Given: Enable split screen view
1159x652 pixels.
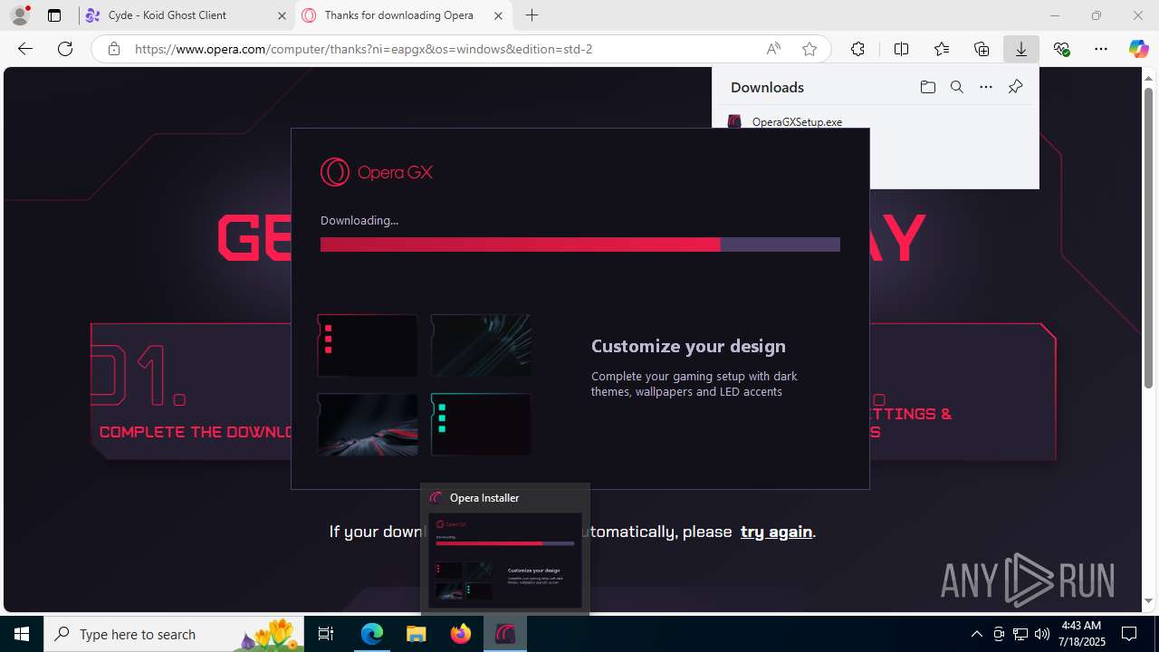Looking at the screenshot, I should coord(901,49).
